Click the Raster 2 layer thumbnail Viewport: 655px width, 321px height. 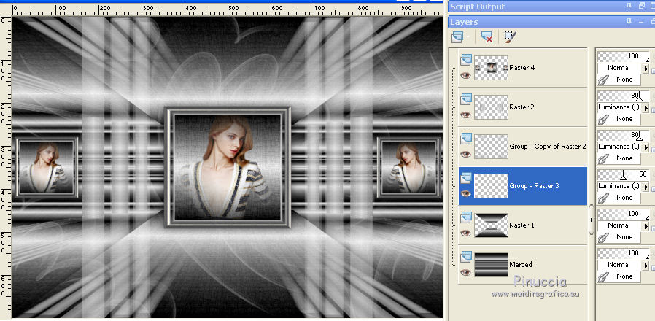(492, 107)
